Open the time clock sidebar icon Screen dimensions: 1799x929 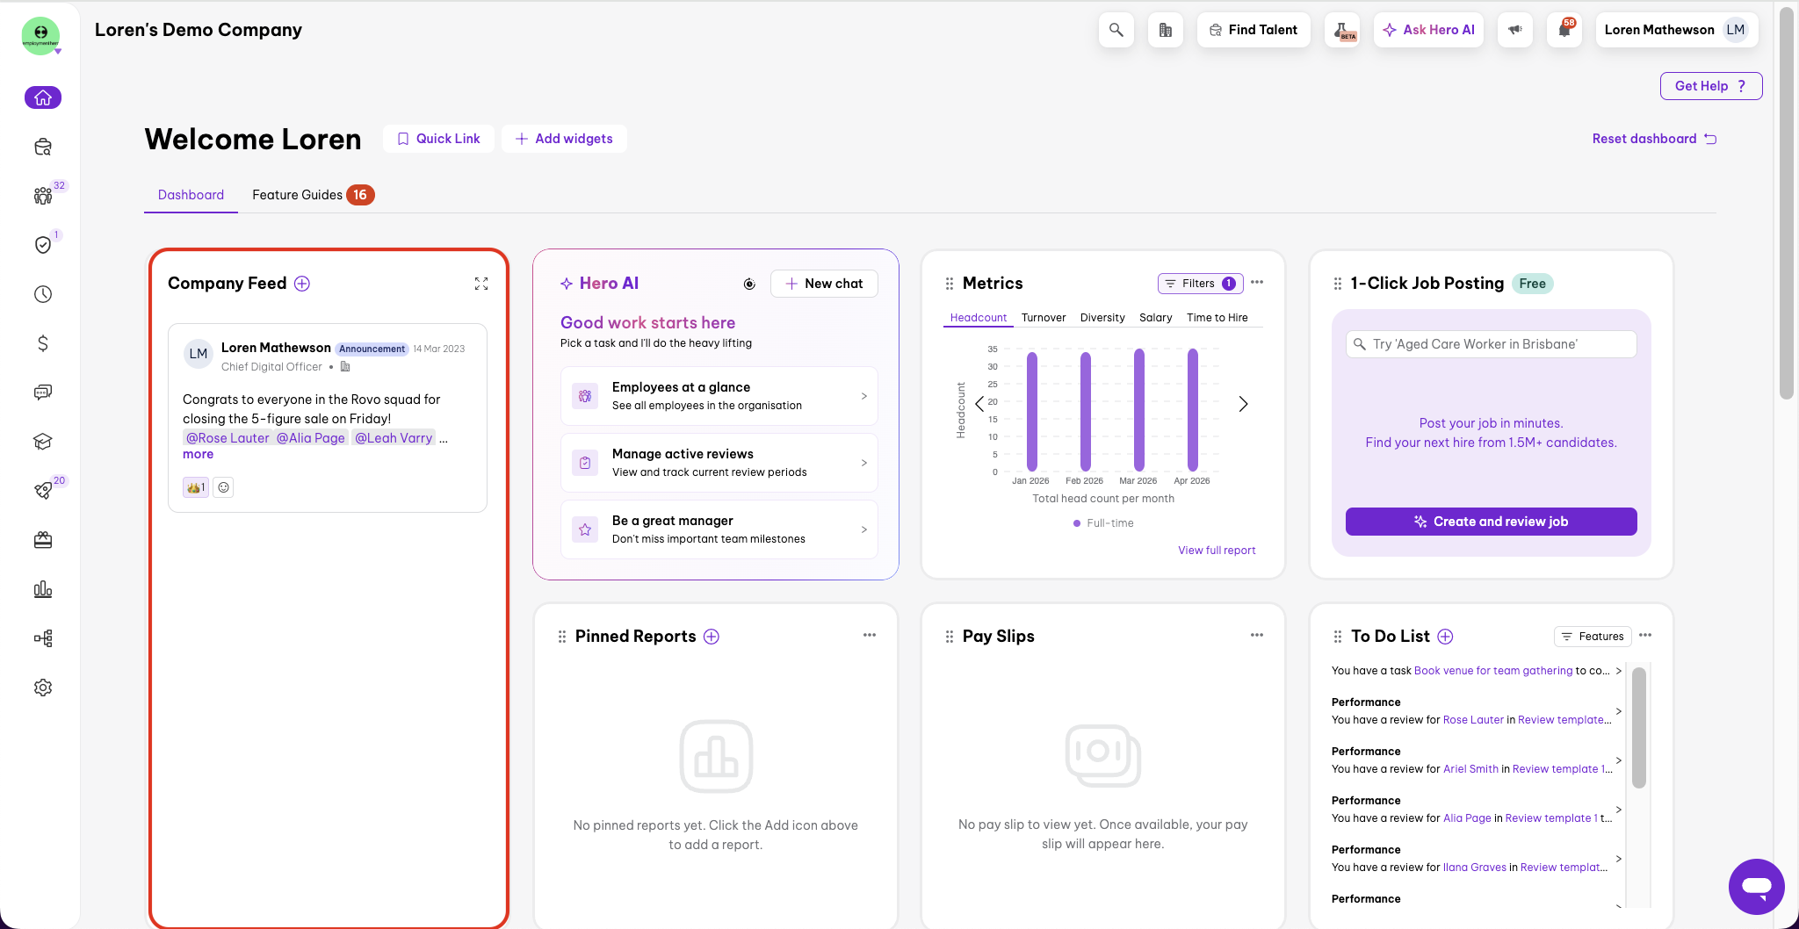(x=43, y=294)
